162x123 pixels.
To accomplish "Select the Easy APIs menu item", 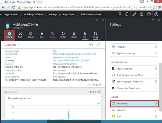I will point(134,110).
